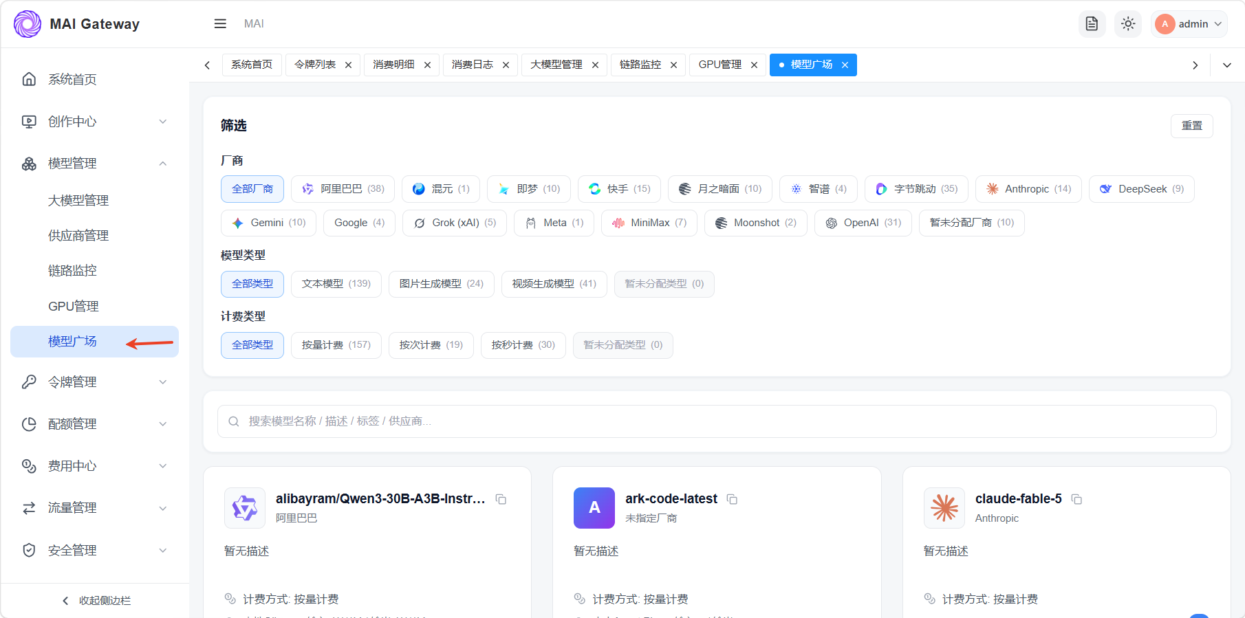Switch to the 系统首页 tab

(252, 65)
